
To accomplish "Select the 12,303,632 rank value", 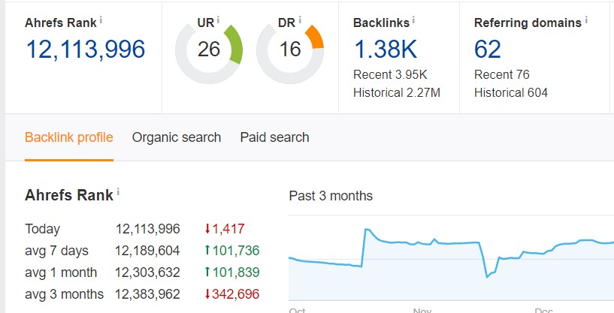I will point(147,272).
